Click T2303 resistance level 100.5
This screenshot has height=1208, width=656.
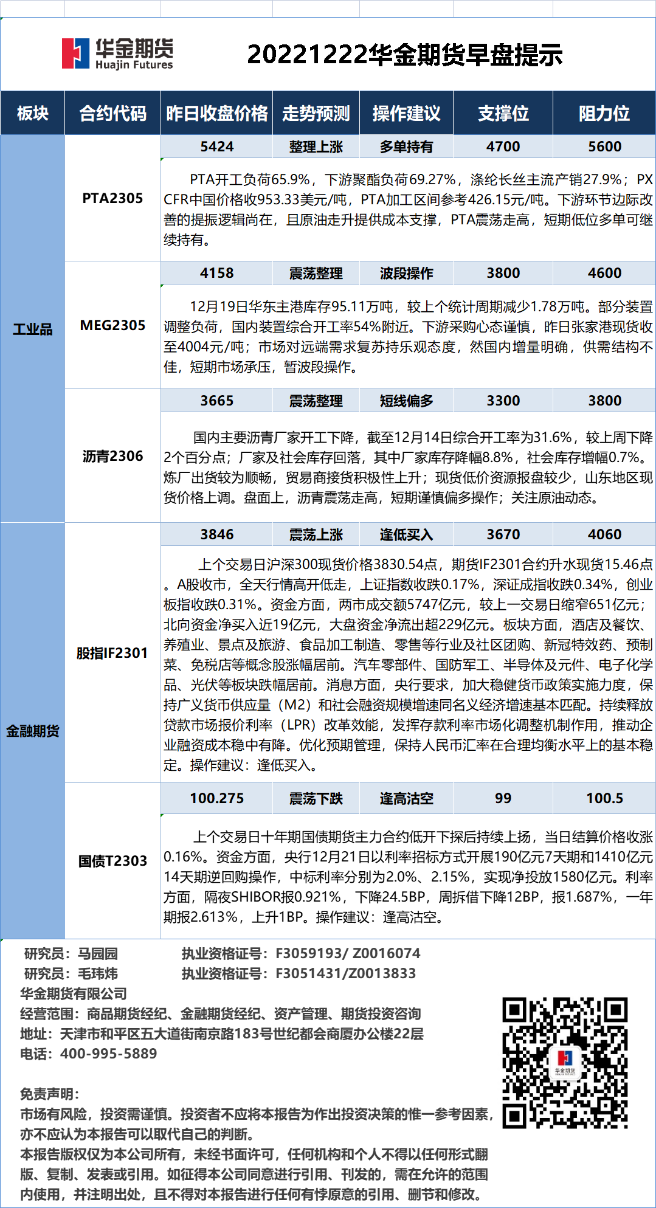point(604,798)
